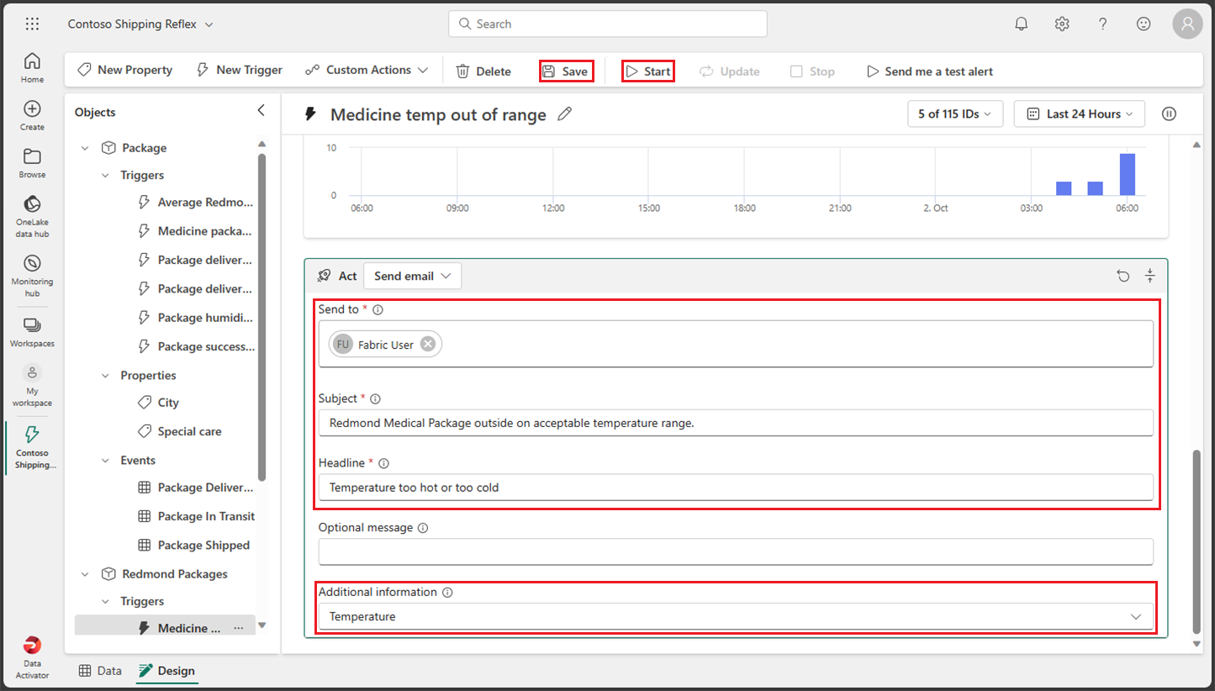This screenshot has width=1215, height=691.
Task: Select Average Redmo... trigger
Action: coord(196,203)
